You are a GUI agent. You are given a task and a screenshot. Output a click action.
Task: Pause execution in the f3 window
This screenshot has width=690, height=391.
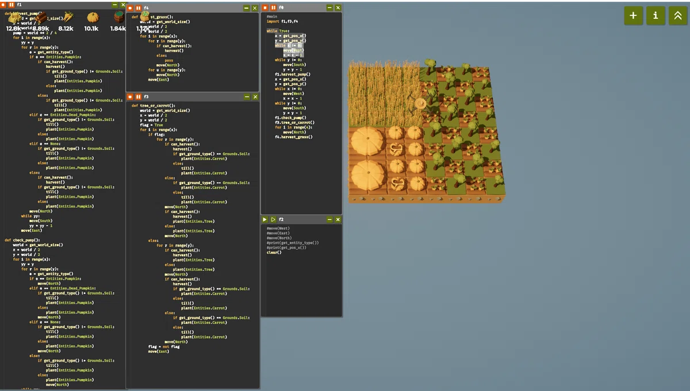(139, 97)
